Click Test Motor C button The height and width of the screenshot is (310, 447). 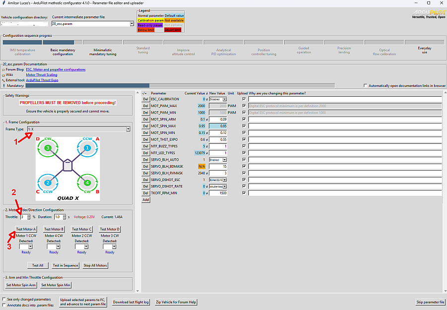coord(82,229)
